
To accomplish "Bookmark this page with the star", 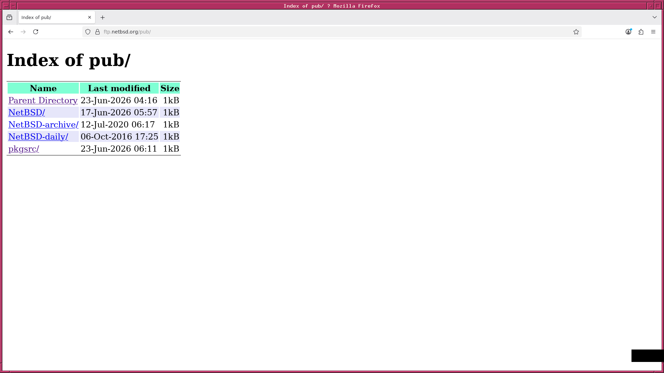I will pyautogui.click(x=576, y=32).
